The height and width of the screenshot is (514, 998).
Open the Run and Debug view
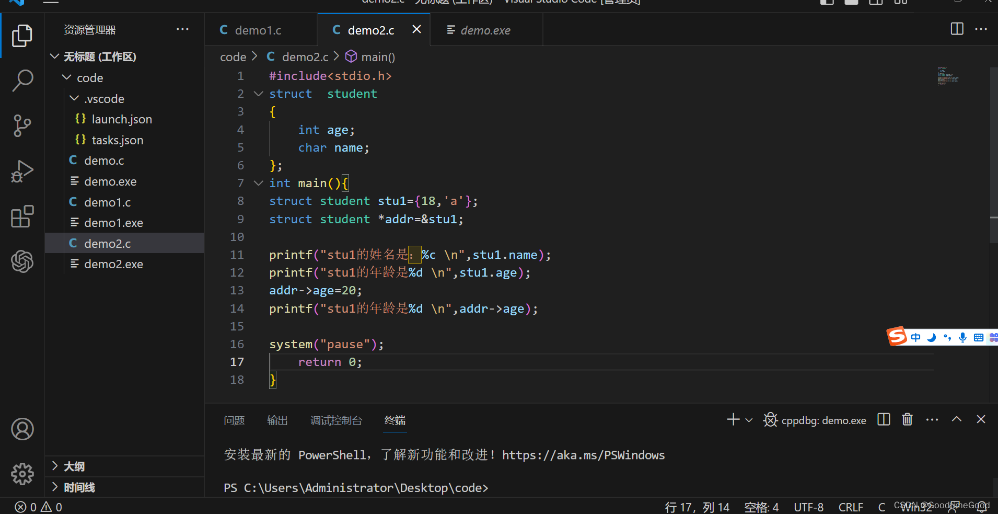[x=22, y=171]
